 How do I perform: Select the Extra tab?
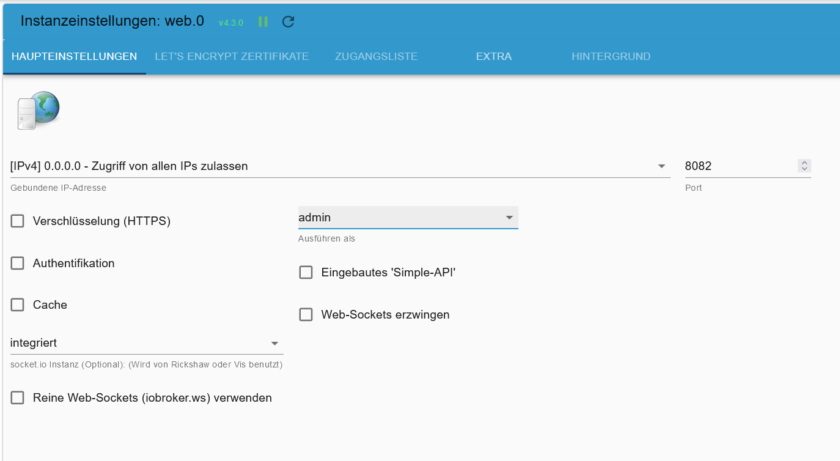(x=493, y=57)
